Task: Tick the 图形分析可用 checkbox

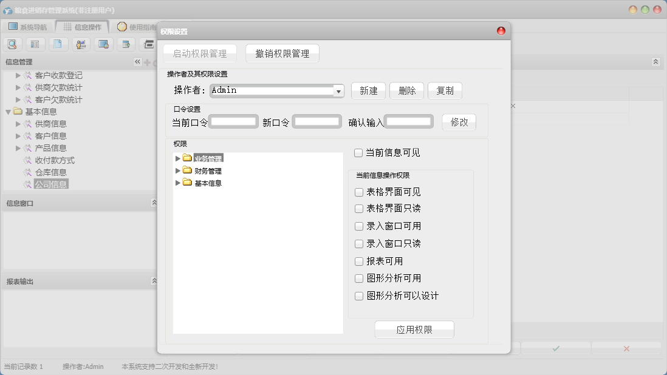Action: (359, 279)
